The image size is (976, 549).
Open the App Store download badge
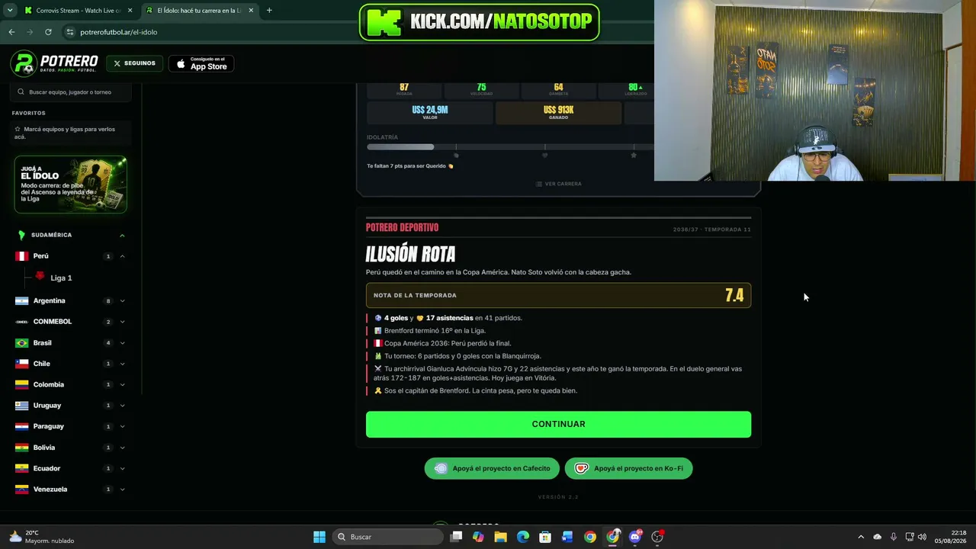pyautogui.click(x=201, y=63)
